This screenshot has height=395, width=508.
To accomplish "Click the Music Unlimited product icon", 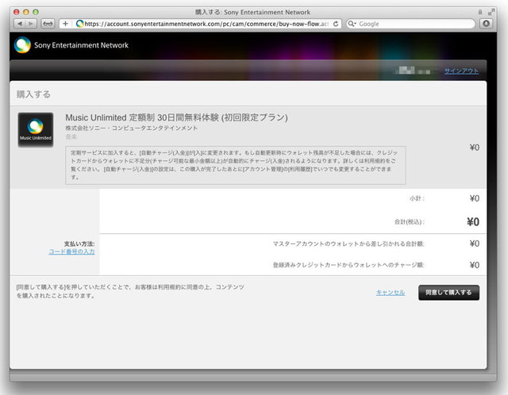I will [36, 130].
